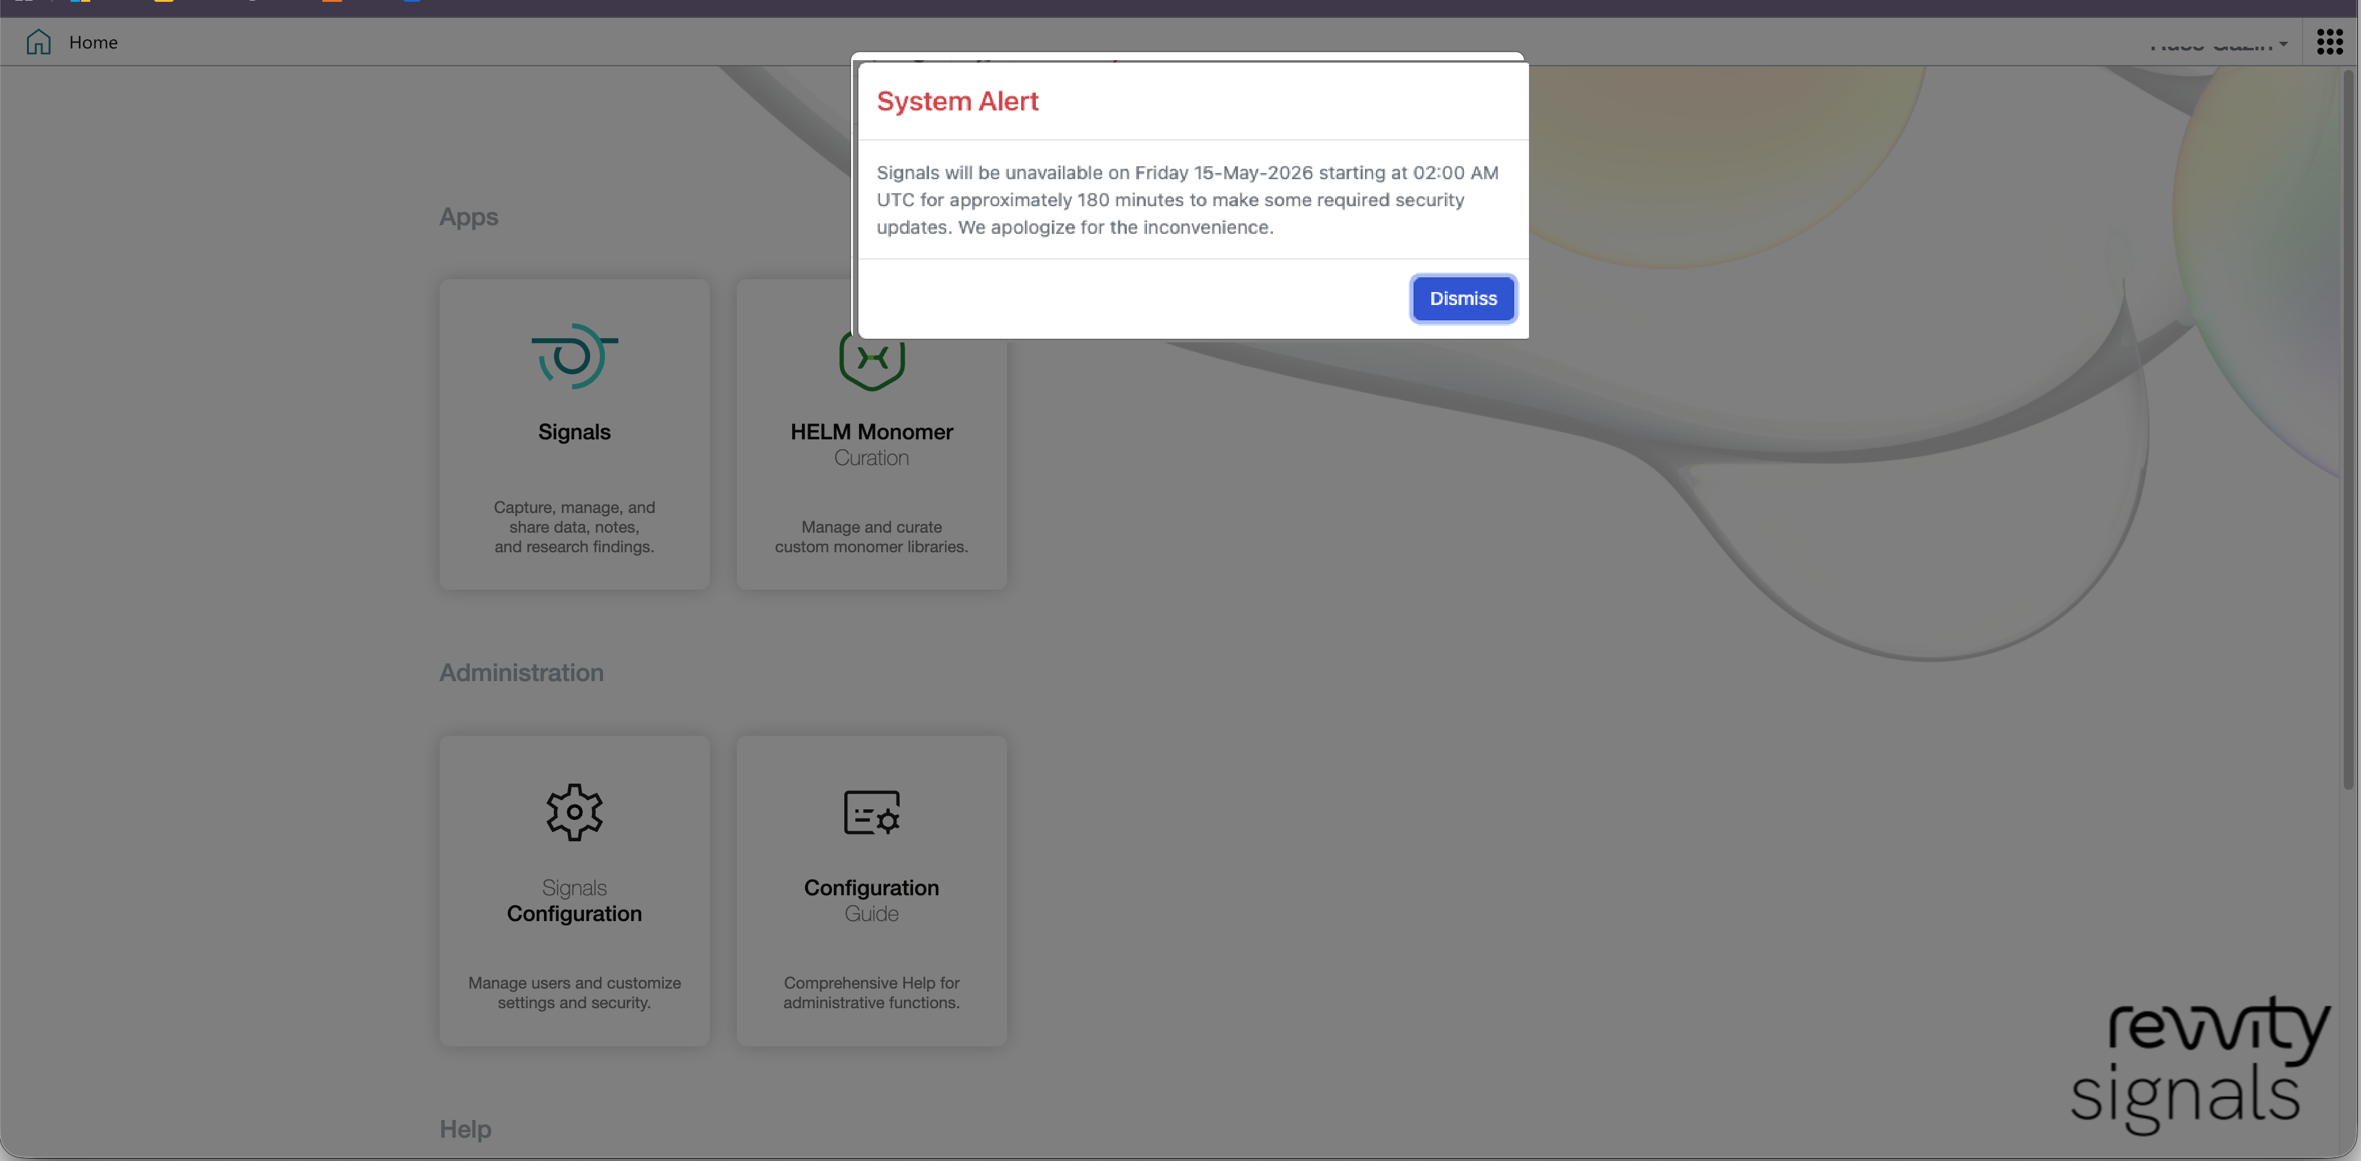Click the System Alert heading
The height and width of the screenshot is (1161, 2361).
tap(958, 101)
